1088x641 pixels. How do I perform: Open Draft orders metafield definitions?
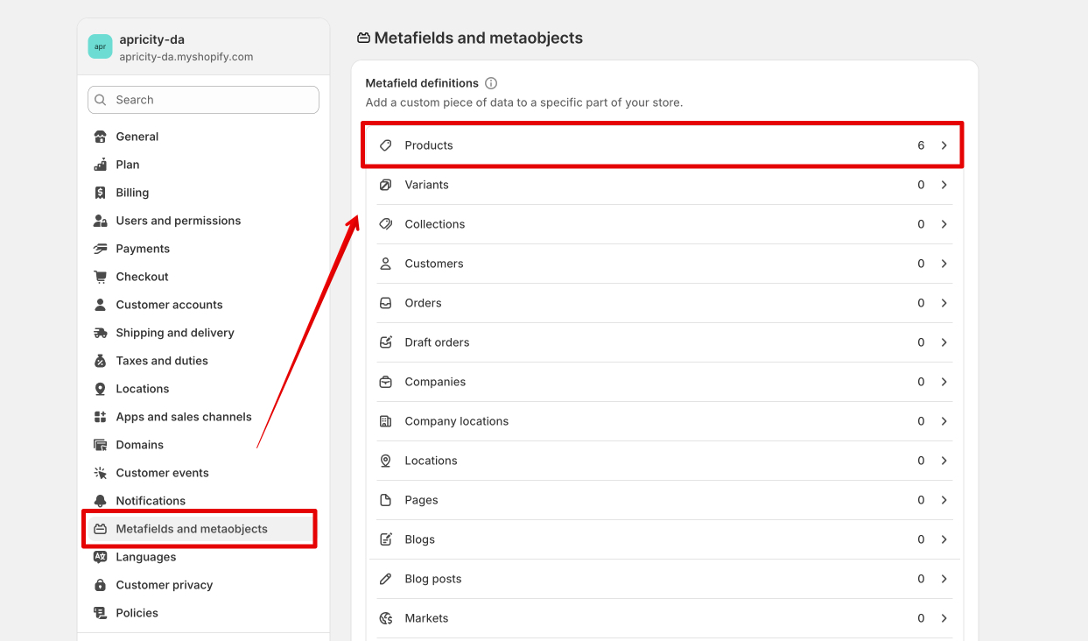(437, 342)
